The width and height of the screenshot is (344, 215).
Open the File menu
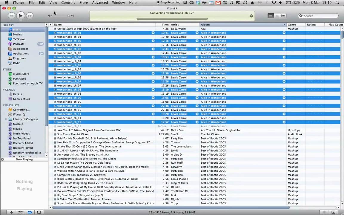pos(32,3)
